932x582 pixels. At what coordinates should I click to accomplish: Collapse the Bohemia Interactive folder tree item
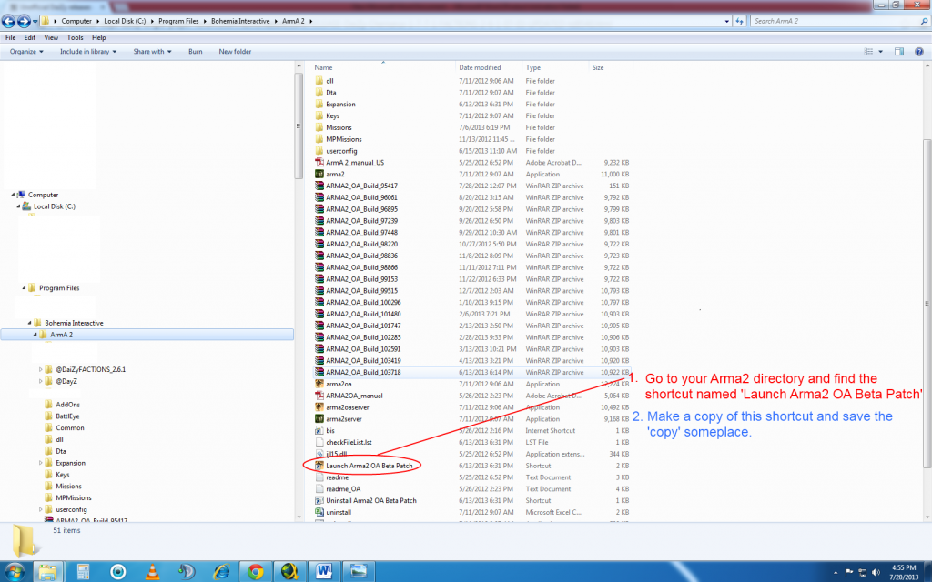coord(29,323)
